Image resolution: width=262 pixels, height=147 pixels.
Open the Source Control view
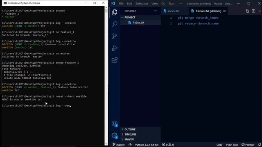pyautogui.click(x=115, y=36)
